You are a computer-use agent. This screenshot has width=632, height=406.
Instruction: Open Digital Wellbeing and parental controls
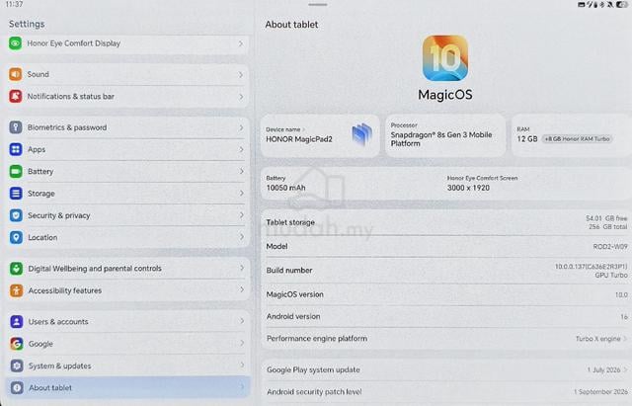pos(127,269)
